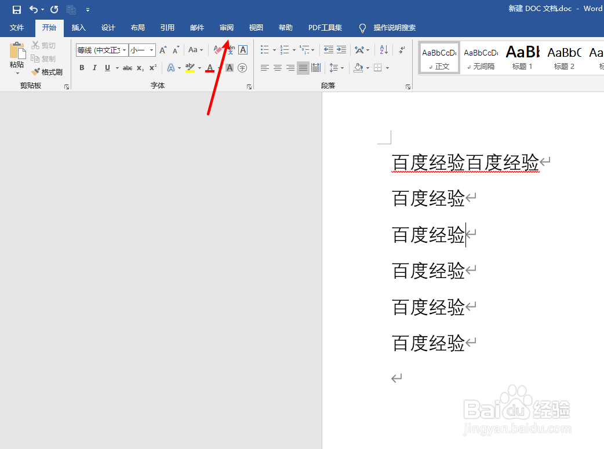Viewport: 604px width, 449px height.
Task: Expand the highlight color dropdown arrow
Action: tap(199, 68)
